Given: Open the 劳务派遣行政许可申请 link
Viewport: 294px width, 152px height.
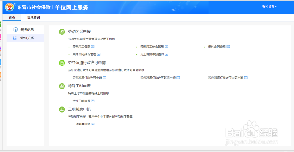Looking at the screenshot, I should [x=87, y=77].
